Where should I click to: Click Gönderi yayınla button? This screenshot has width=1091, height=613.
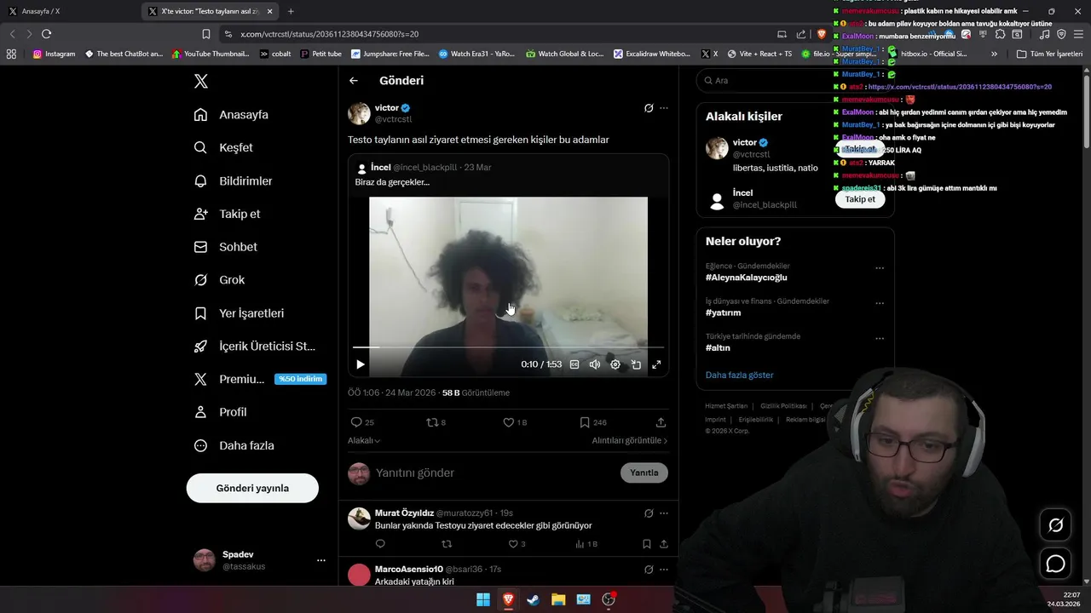(x=252, y=488)
